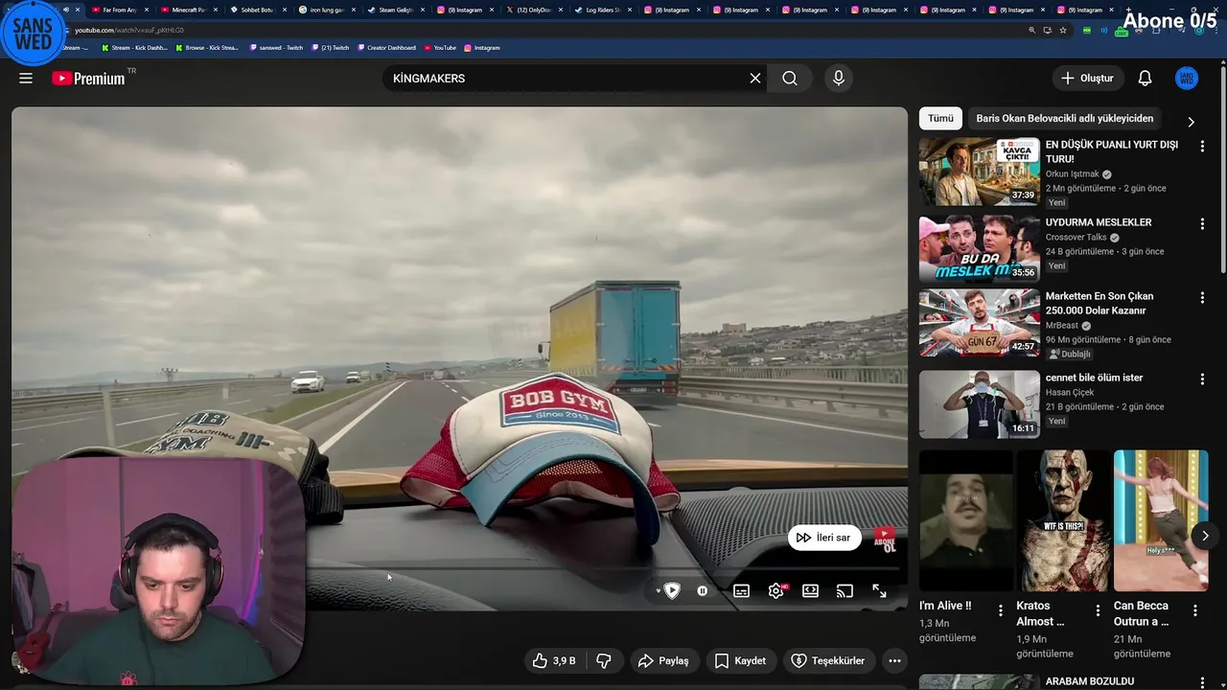Open EN DÜŞÜK PUANLI YURT DIŞI TURU thumbnail
Screen dimensions: 1227x690
click(x=979, y=172)
